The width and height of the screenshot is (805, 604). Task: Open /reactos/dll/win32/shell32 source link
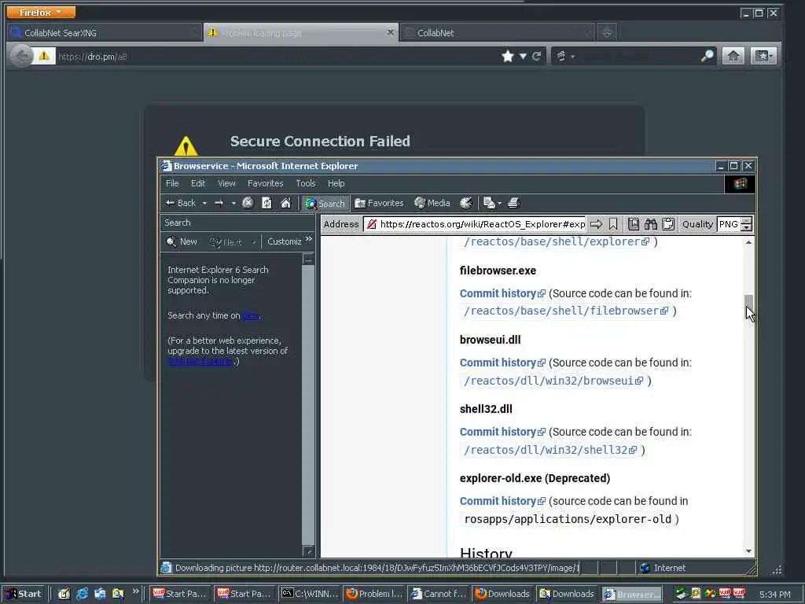tap(550, 450)
